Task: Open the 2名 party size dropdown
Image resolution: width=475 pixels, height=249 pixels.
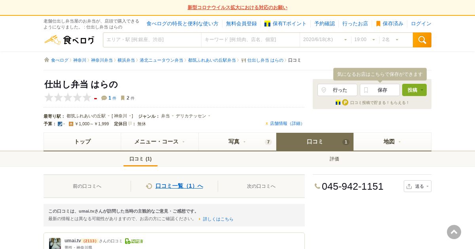Action: pos(391,40)
